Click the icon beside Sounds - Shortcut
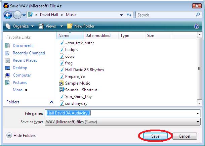Image resolution: width=205 pixels, height=146 pixels. (x=62, y=90)
